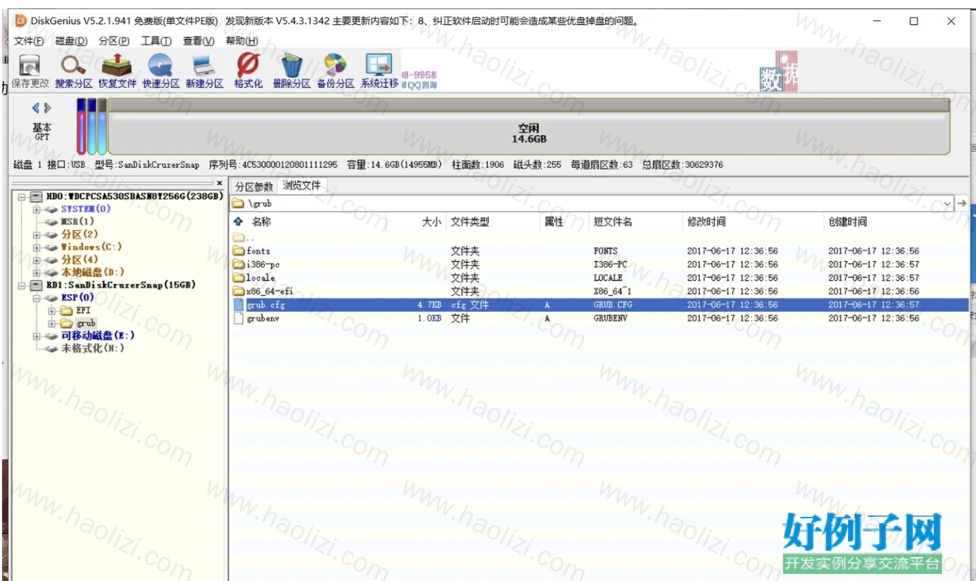Open the Tools (工具) menu
The width and height of the screenshot is (976, 581).
pos(156,41)
